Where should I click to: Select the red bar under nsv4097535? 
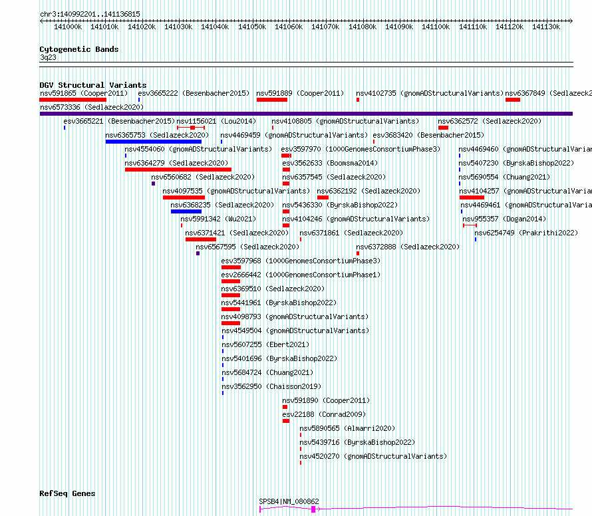(184, 197)
